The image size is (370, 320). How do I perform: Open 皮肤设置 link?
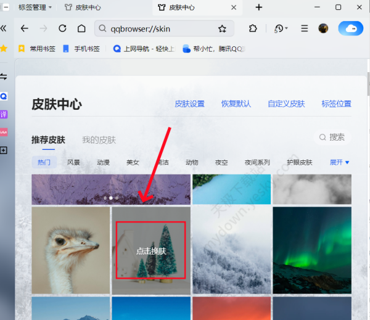pos(189,104)
